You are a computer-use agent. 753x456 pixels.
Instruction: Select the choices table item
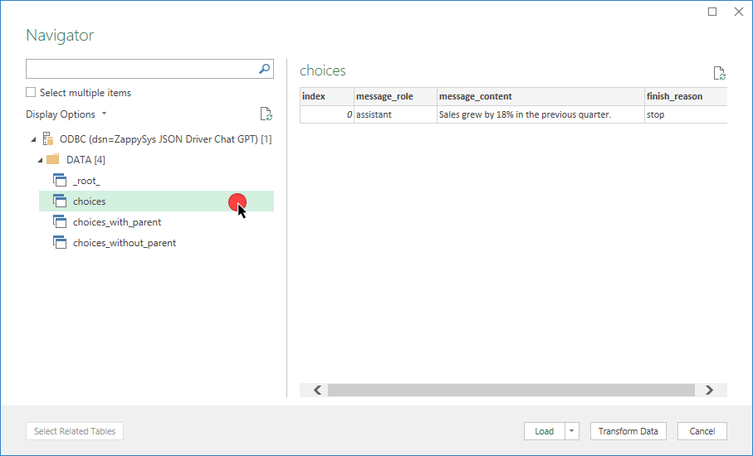(x=90, y=201)
